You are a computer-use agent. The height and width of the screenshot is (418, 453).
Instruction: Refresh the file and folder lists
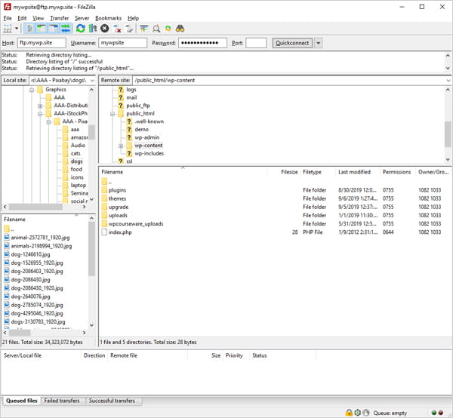[x=80, y=28]
